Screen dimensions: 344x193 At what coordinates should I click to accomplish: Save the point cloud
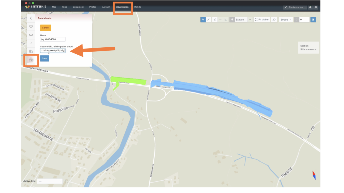click(x=45, y=58)
